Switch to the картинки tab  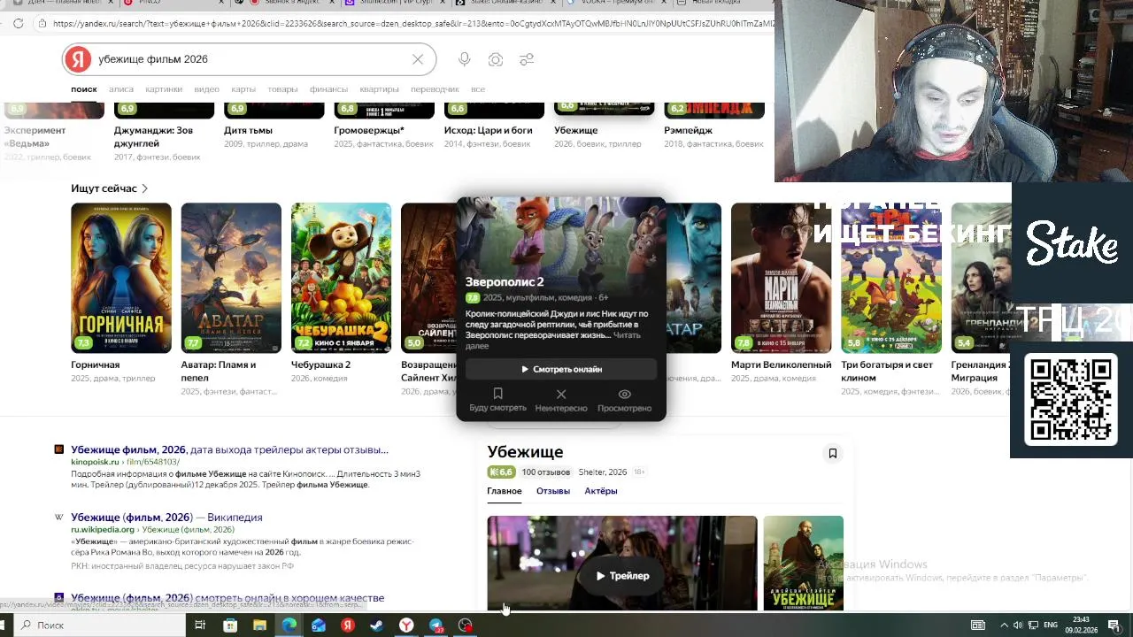[164, 89]
